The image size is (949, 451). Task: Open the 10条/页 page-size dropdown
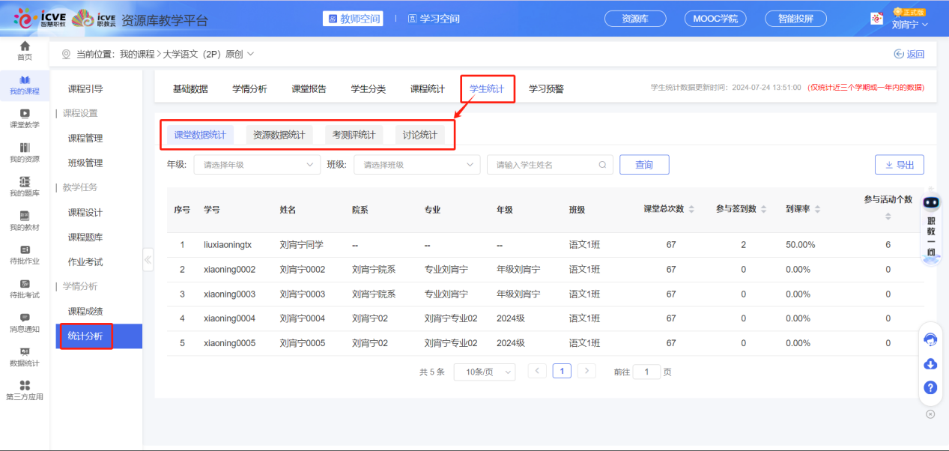484,371
